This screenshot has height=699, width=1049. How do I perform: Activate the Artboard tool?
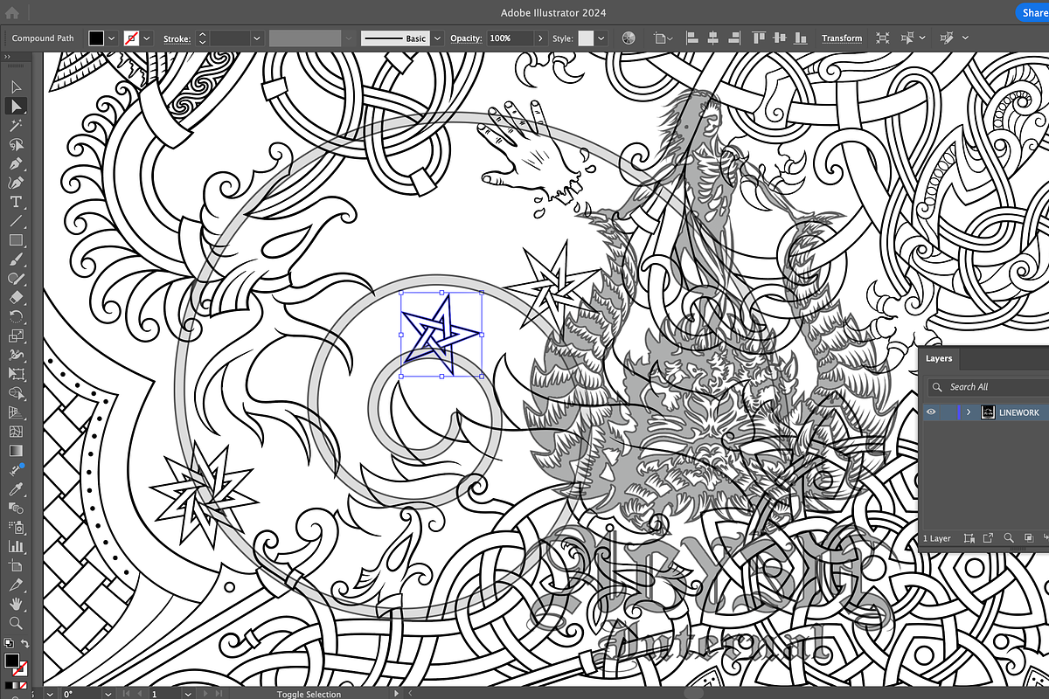tap(16, 565)
